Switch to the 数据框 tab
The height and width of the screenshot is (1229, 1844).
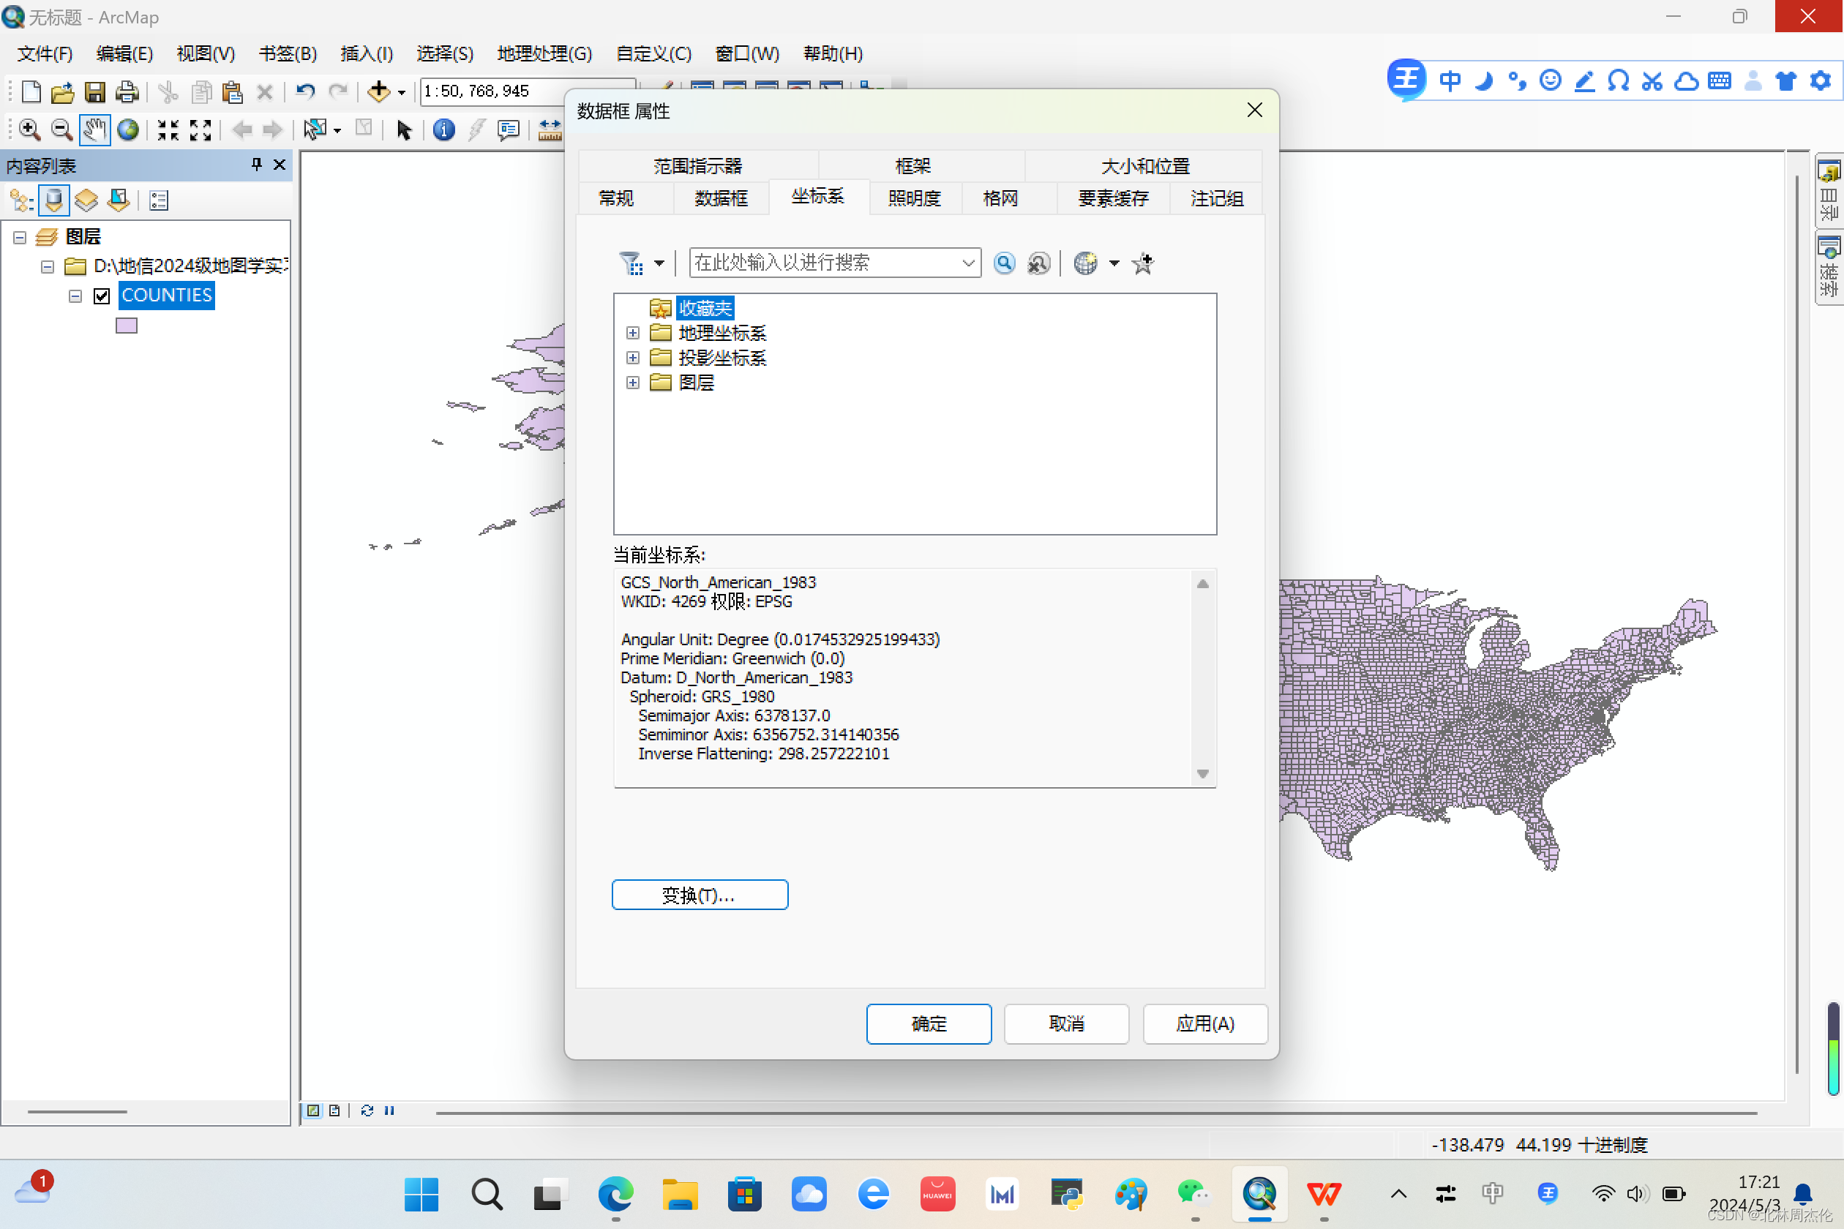(x=721, y=198)
